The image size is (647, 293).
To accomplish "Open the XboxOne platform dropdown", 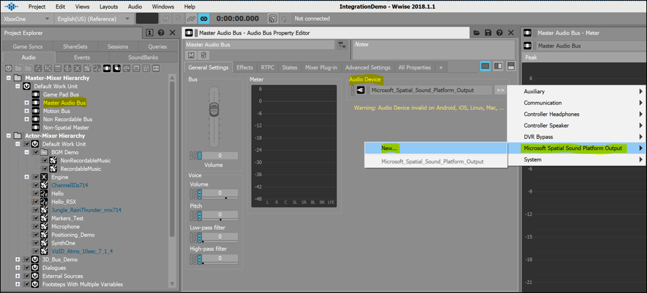I will (x=27, y=19).
